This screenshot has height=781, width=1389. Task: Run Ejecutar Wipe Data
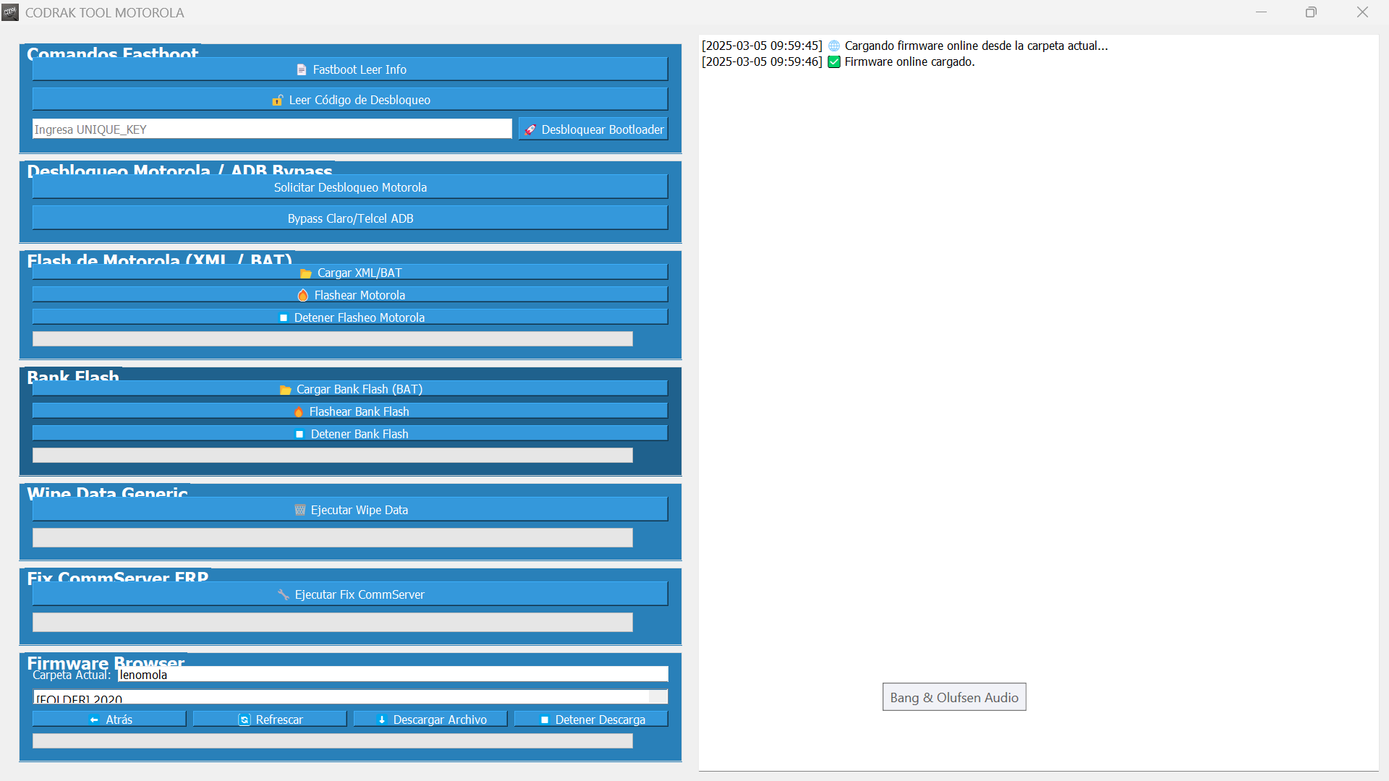350,510
